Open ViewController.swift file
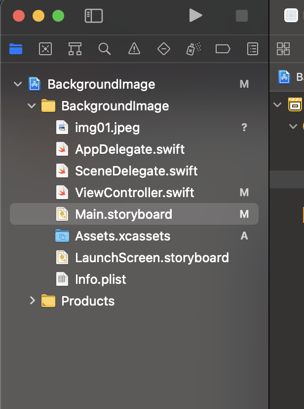This screenshot has width=304, height=409. point(134,193)
